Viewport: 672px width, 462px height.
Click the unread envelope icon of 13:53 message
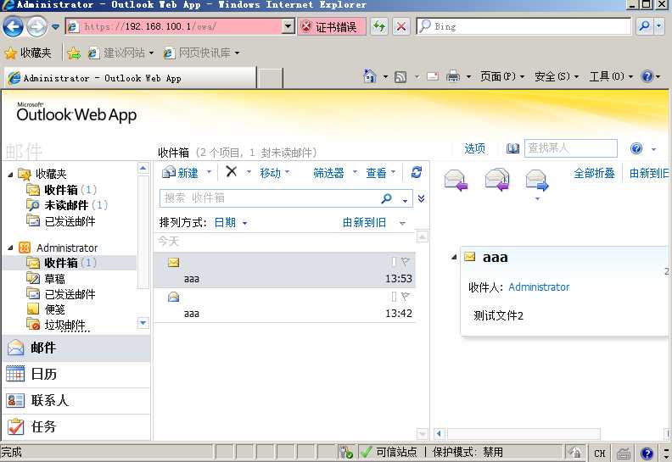(x=174, y=263)
